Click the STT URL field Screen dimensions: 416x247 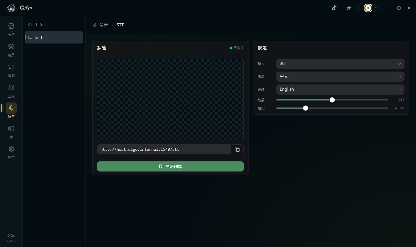pos(164,149)
